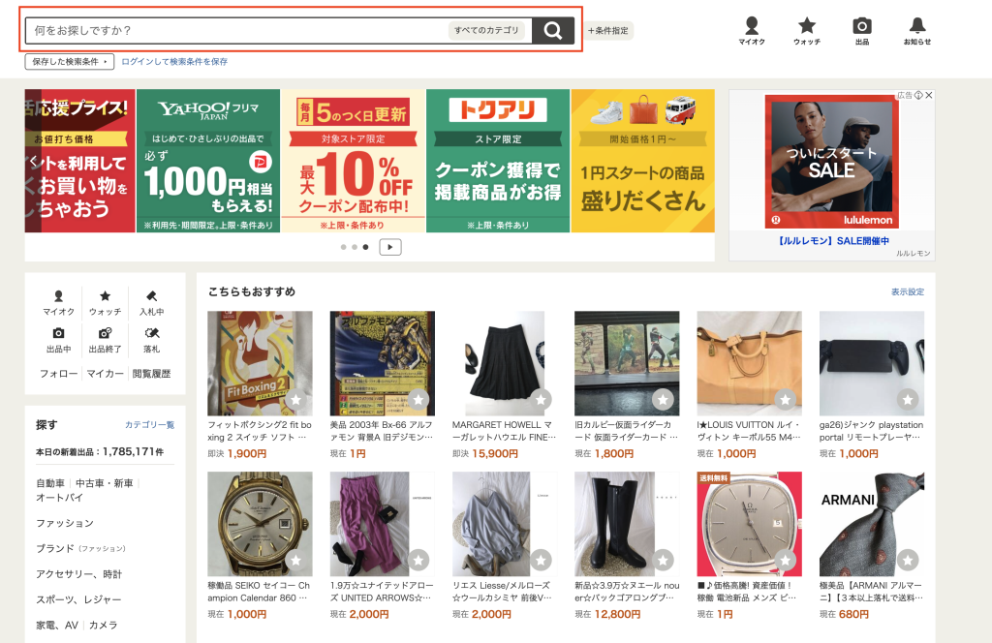Open the カテゴリ一覧 link
Viewport: 992px width, 643px height.
tap(149, 425)
